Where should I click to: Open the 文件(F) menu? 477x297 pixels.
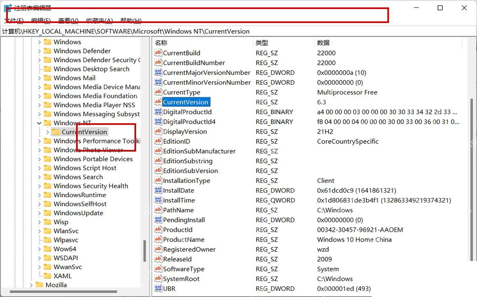[x=14, y=21]
